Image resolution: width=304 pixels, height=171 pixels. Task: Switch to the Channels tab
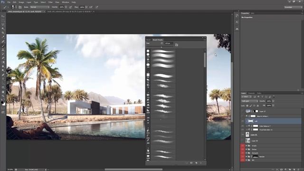coord(251,93)
